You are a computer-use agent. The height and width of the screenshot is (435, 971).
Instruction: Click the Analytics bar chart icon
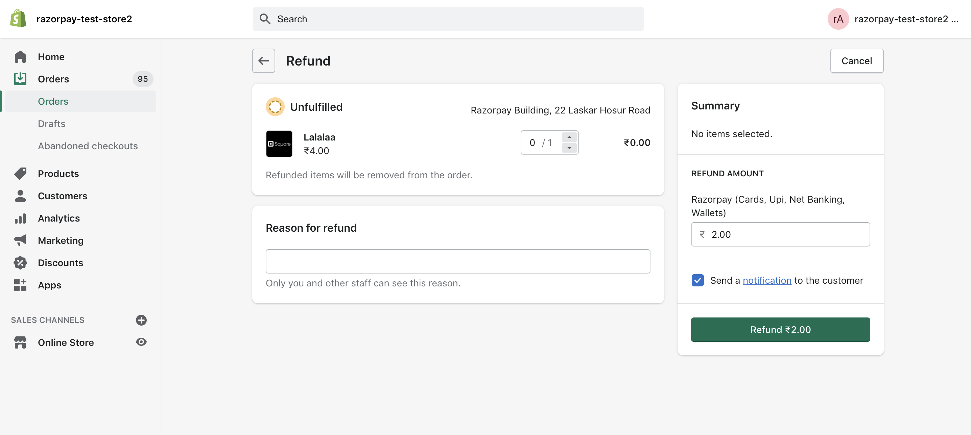tap(20, 218)
